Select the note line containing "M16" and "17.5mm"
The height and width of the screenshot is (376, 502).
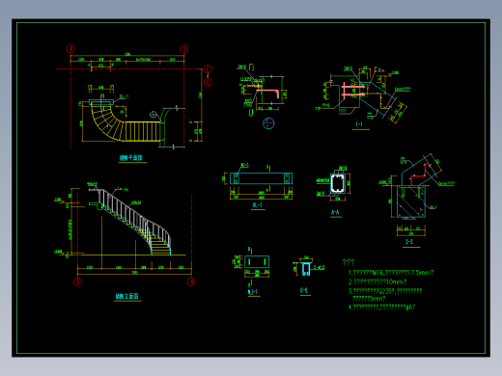391,273
